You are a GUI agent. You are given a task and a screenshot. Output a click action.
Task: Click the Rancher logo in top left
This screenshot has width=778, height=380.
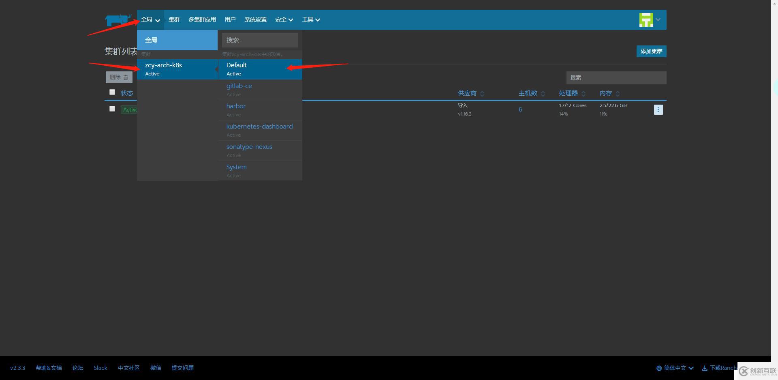118,19
